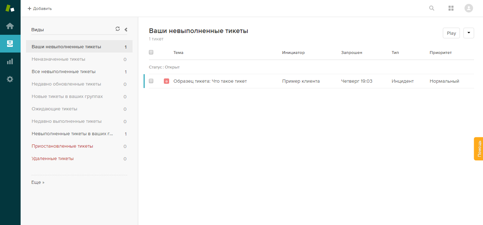This screenshot has width=483, height=225.
Task: Open the Reporting bar chart icon
Action: [x=10, y=61]
